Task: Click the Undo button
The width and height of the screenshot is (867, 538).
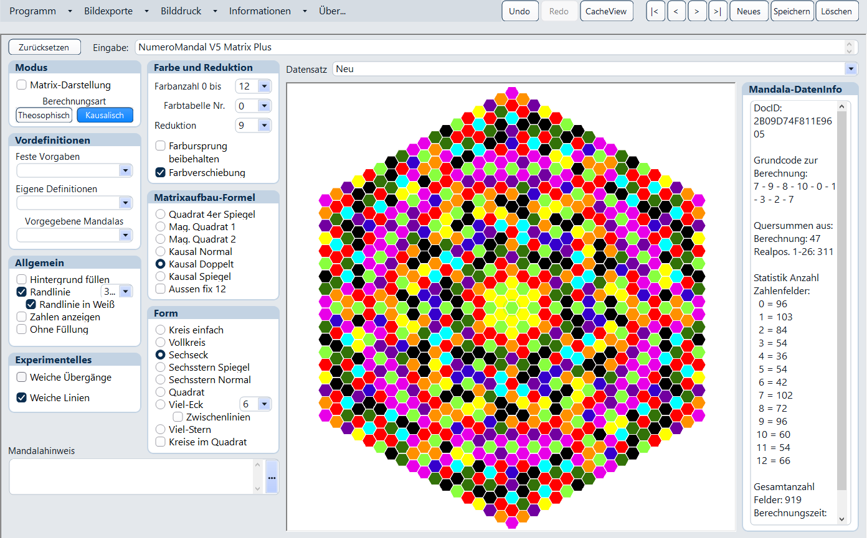Action: click(519, 11)
